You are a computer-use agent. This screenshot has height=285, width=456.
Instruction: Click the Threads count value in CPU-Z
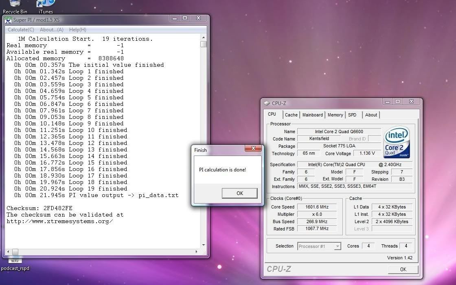pos(406,246)
